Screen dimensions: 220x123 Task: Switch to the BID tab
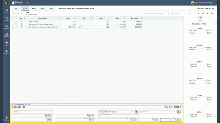coord(16,9)
